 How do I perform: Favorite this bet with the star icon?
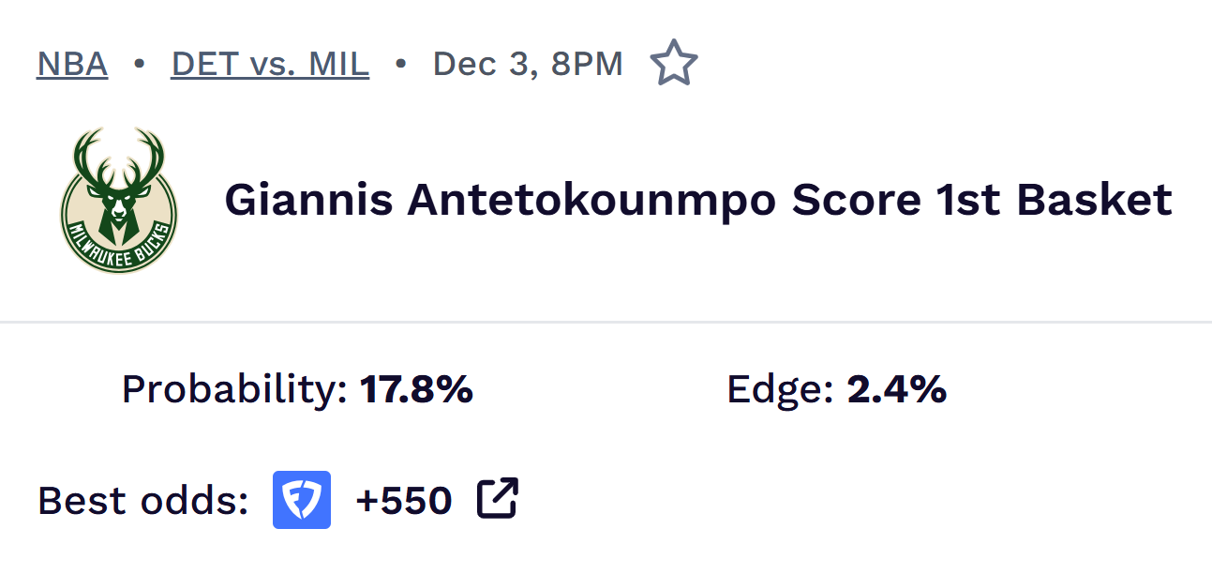point(674,64)
